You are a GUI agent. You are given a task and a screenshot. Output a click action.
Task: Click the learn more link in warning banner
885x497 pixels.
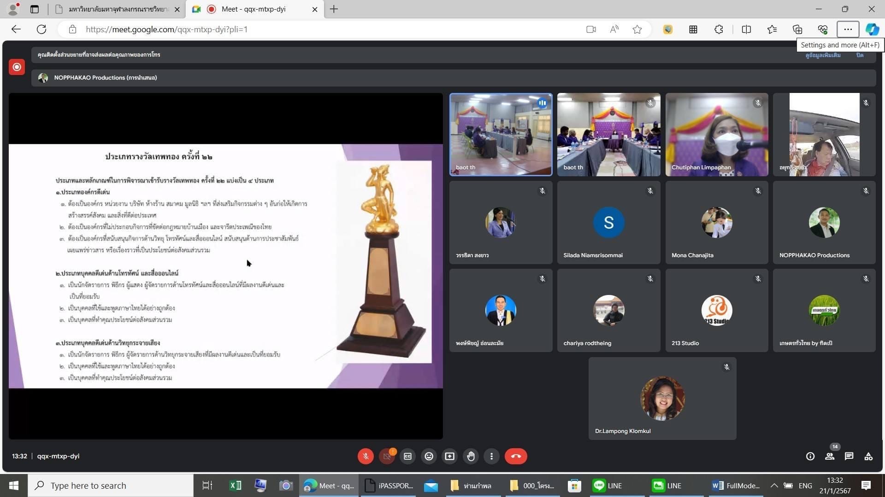823,55
